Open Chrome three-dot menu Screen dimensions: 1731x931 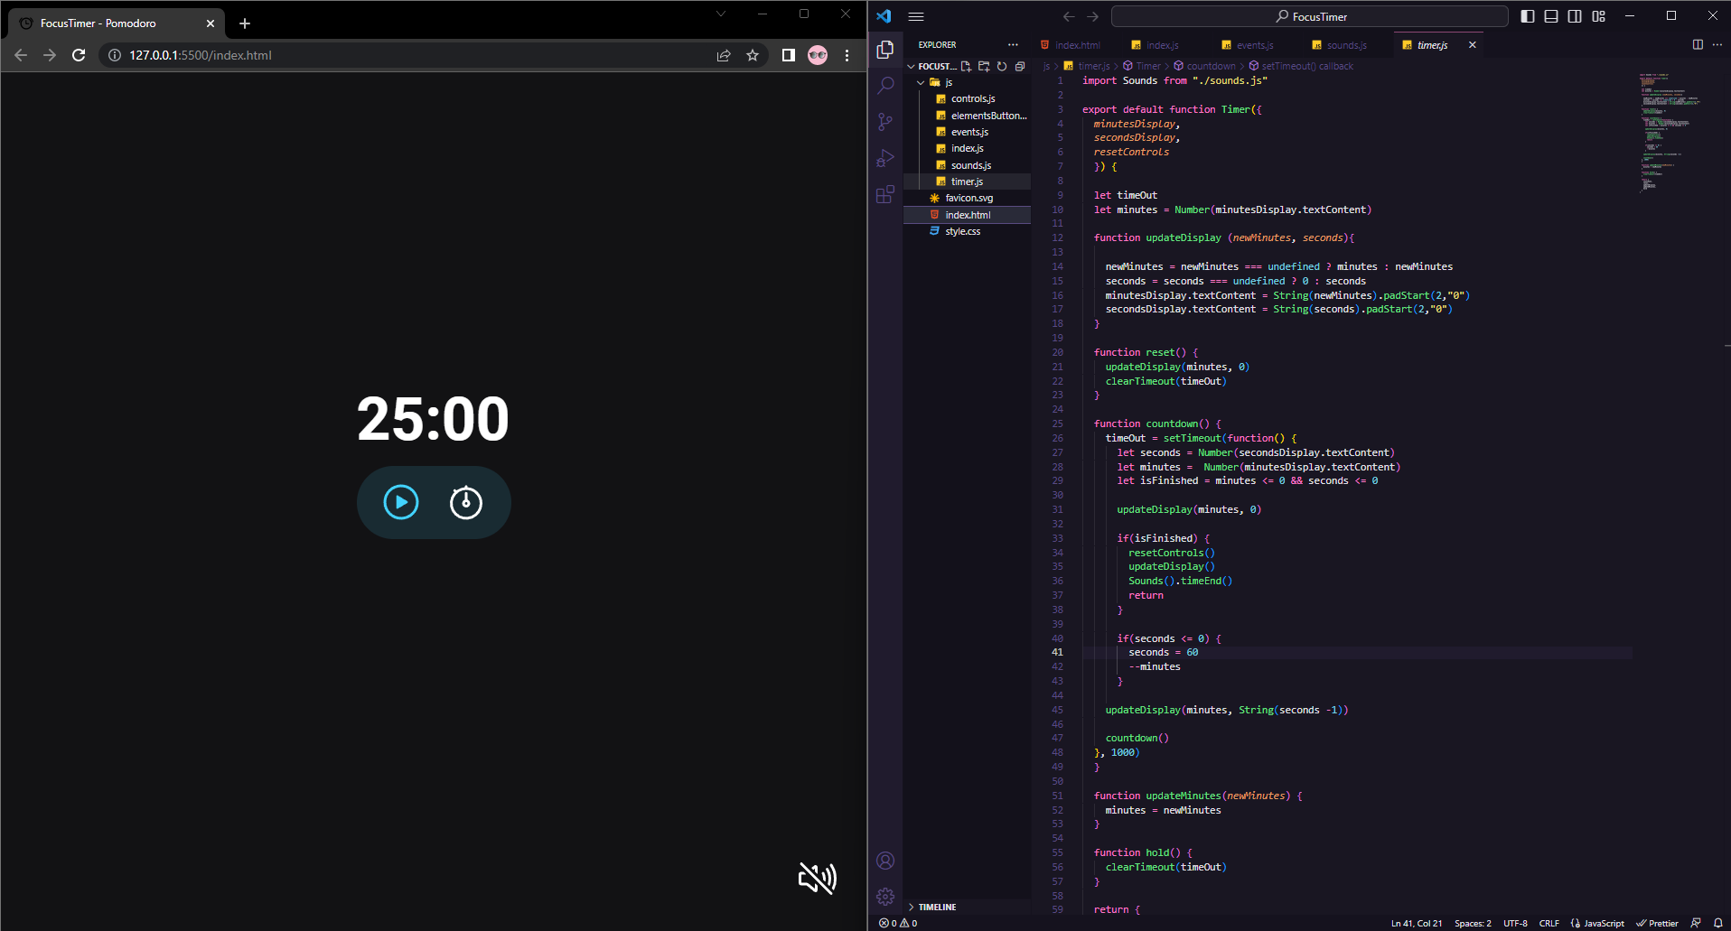coord(847,55)
